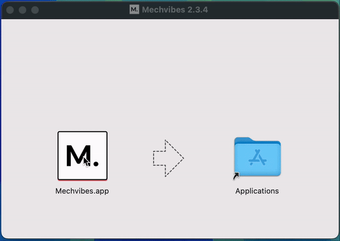This screenshot has height=241, width=340.
Task: Click the pointed head of the dashed arrow
Action: click(x=177, y=158)
